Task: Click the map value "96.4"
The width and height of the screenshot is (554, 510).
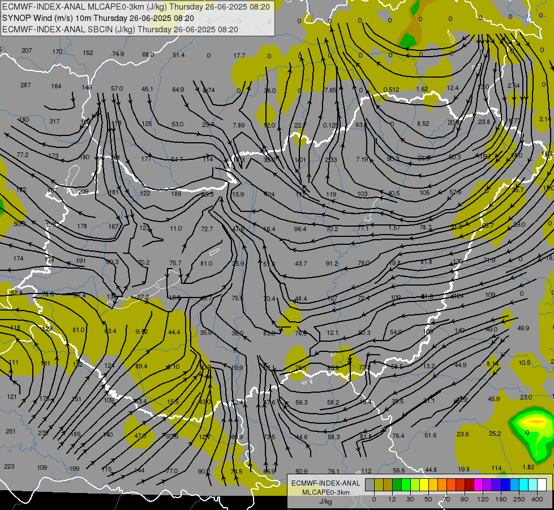Action: point(300,229)
